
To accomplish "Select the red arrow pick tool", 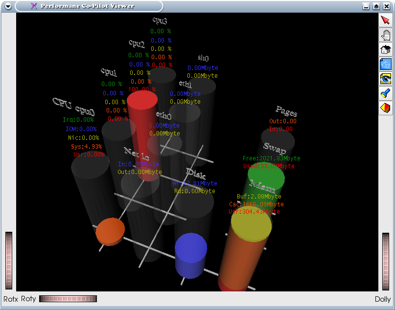I will coord(386,21).
